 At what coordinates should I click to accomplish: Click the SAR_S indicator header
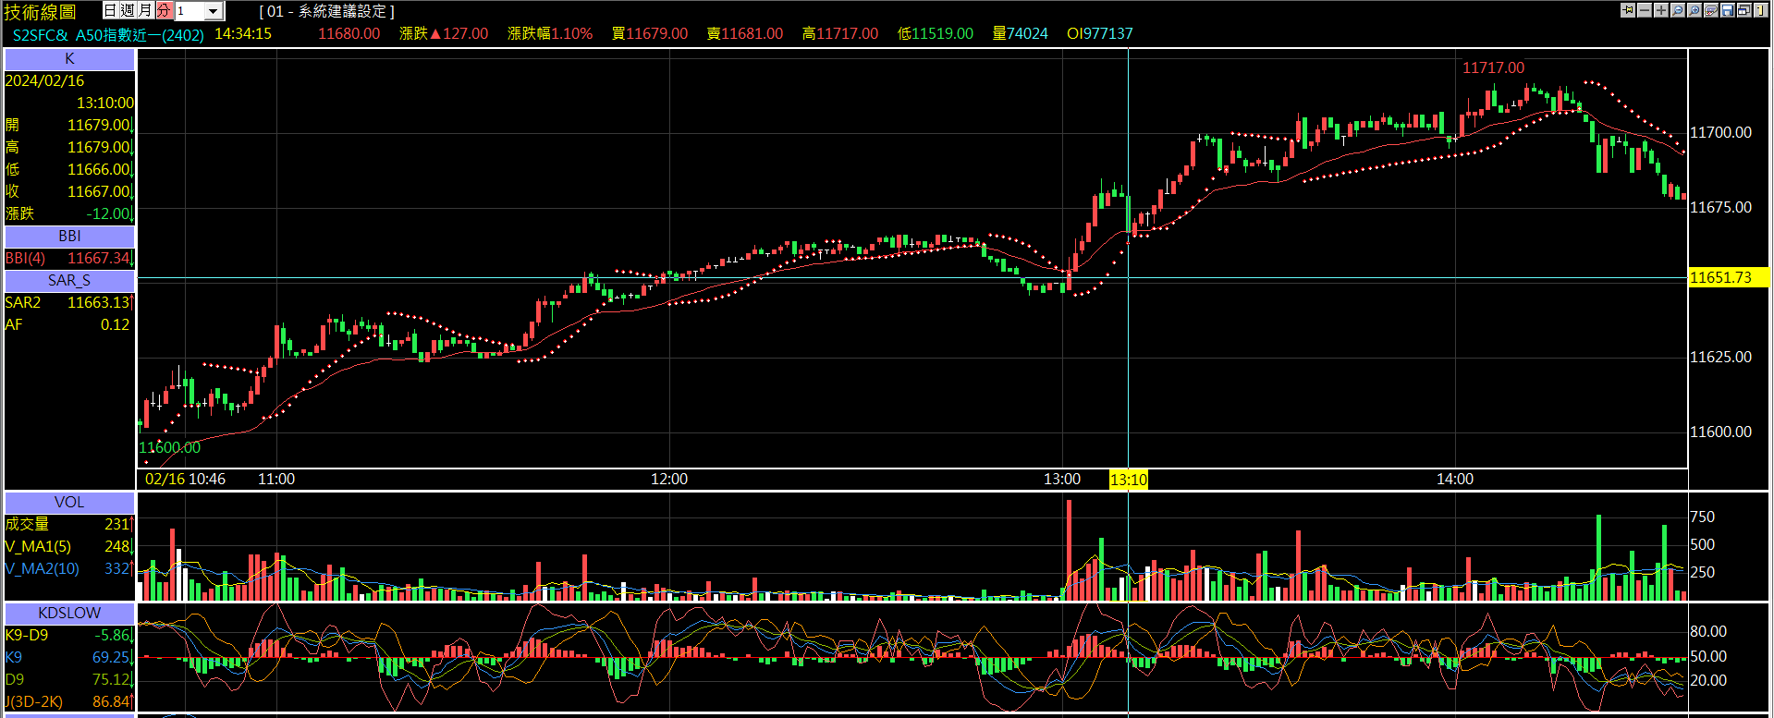[x=69, y=281]
